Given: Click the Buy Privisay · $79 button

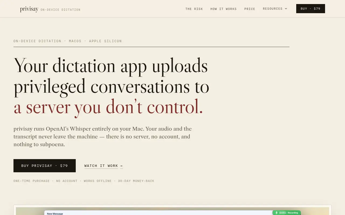Looking at the screenshot, I should [x=44, y=166].
